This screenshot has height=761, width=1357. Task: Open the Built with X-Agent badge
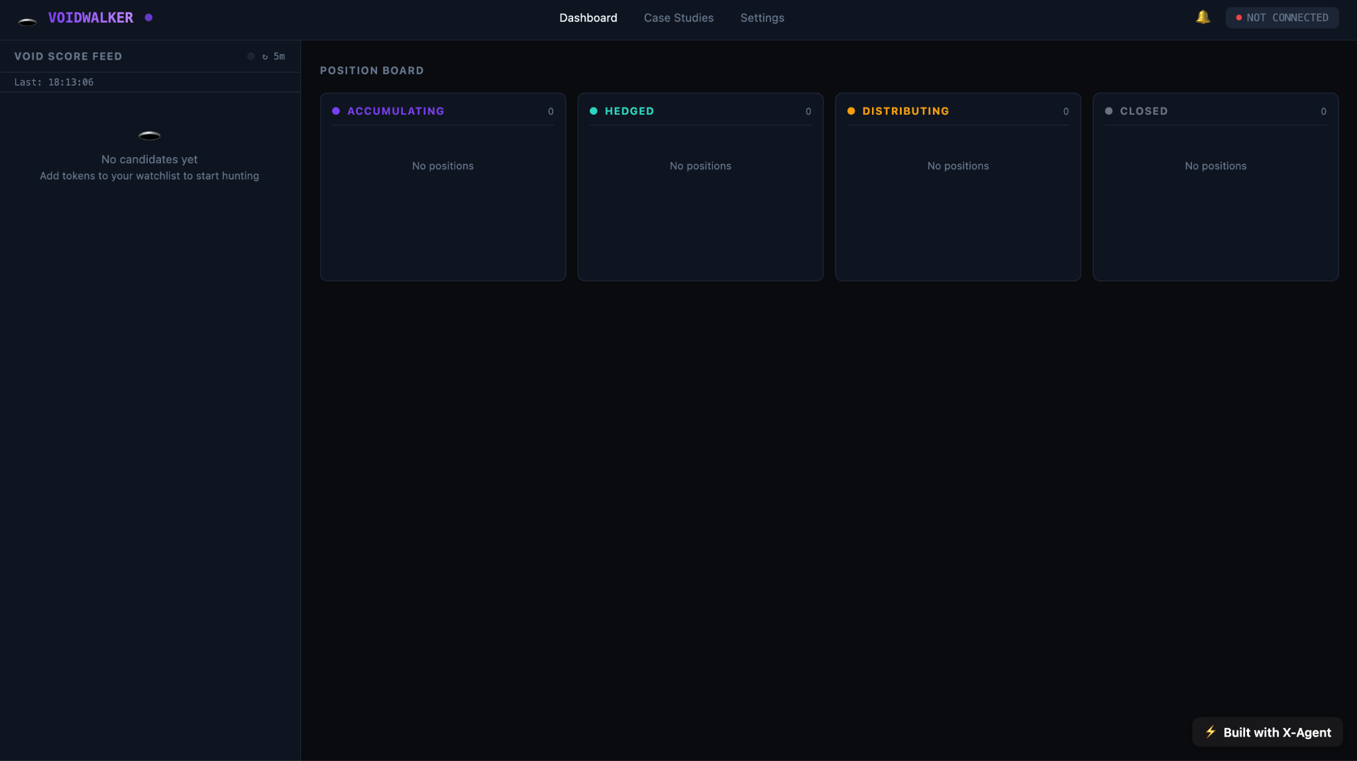[1267, 732]
